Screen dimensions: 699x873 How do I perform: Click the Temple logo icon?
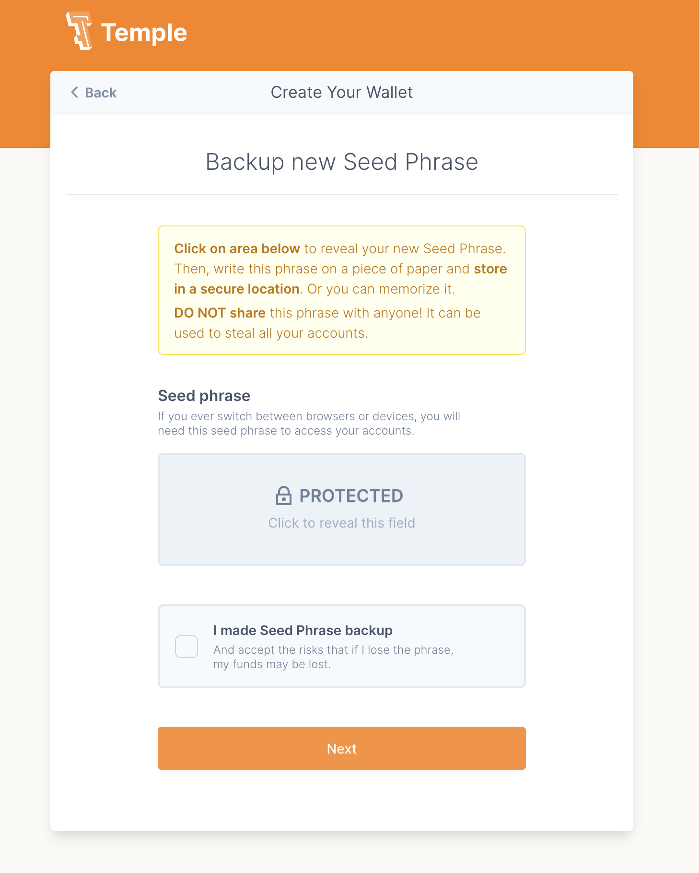(79, 31)
